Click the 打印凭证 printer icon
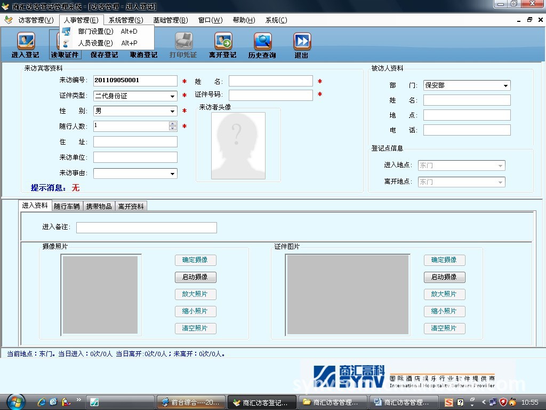 183,42
